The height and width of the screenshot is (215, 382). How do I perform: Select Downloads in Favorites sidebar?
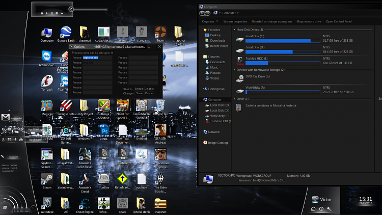pos(217,41)
